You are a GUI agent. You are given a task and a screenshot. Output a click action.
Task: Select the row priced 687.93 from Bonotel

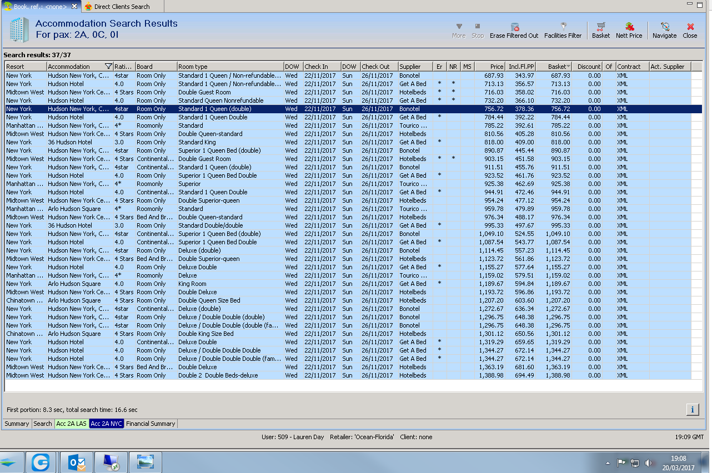point(353,76)
